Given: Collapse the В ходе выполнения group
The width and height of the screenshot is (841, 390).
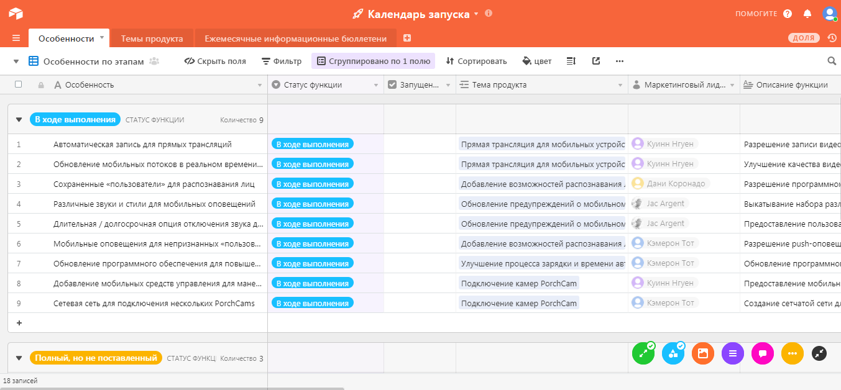Looking at the screenshot, I should point(18,119).
